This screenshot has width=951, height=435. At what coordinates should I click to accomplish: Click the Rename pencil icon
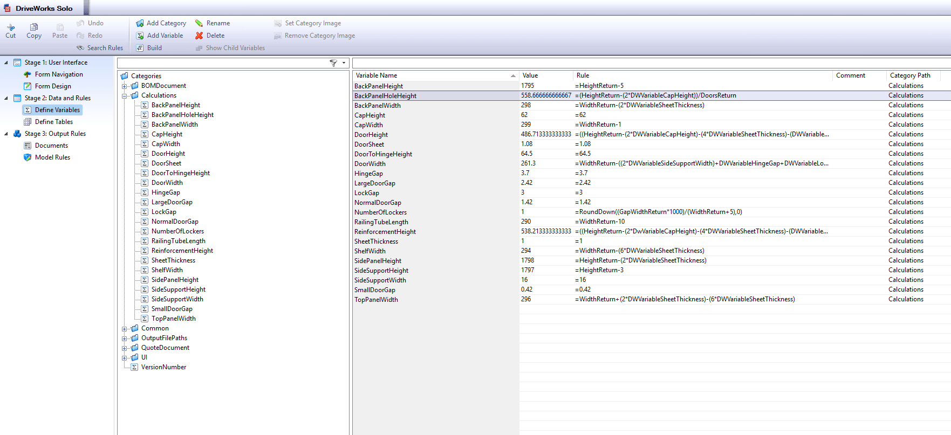(199, 23)
